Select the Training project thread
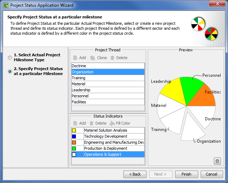The height and width of the screenshot is (183, 228). (x=108, y=78)
